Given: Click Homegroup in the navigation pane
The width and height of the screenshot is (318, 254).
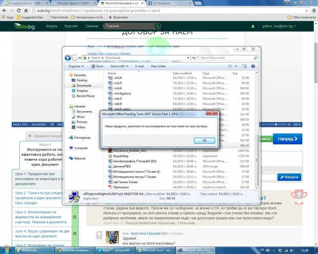Looking at the screenshot, I should click(x=82, y=137).
